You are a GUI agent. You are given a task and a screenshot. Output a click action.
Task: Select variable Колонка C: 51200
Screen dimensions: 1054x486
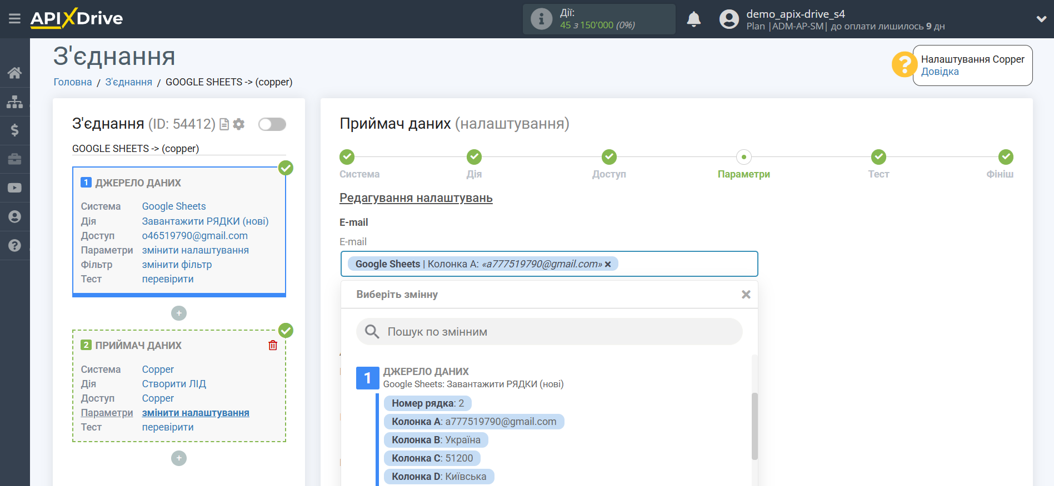[432, 458]
